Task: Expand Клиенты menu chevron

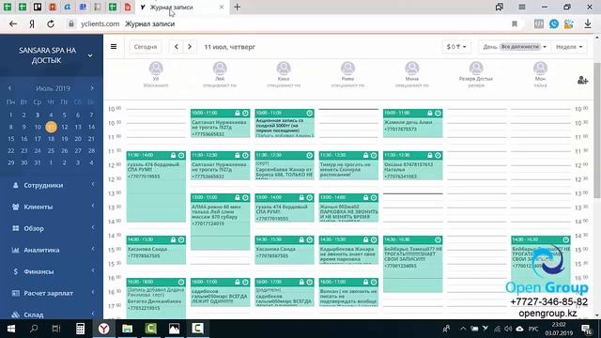Action: pos(93,207)
